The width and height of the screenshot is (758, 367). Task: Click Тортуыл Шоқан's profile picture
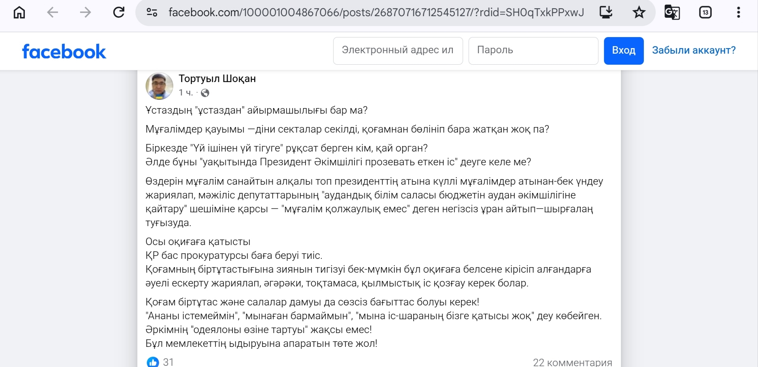click(159, 86)
